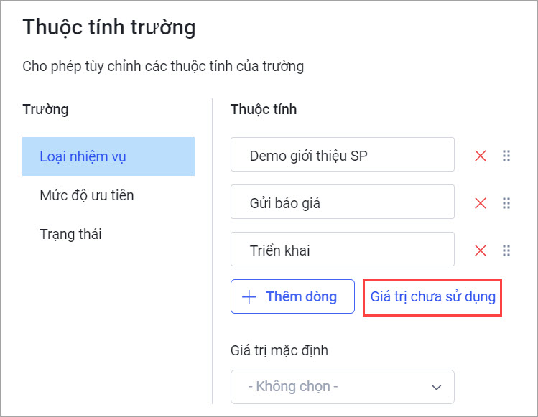Click plus icon in Thêm dòng button
The image size is (538, 417).
pyautogui.click(x=249, y=296)
